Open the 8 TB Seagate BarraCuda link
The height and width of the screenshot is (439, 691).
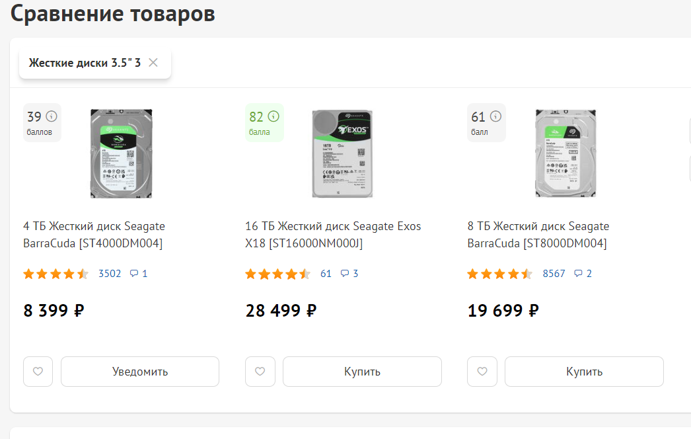(538, 235)
